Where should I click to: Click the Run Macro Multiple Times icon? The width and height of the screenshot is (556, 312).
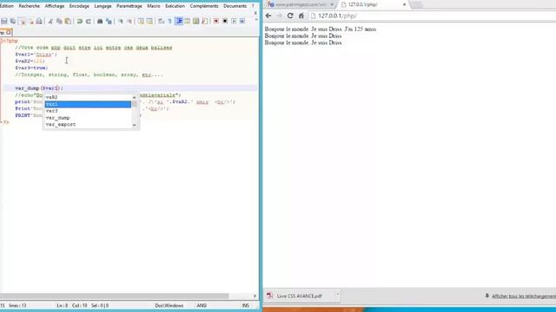pyautogui.click(x=242, y=21)
